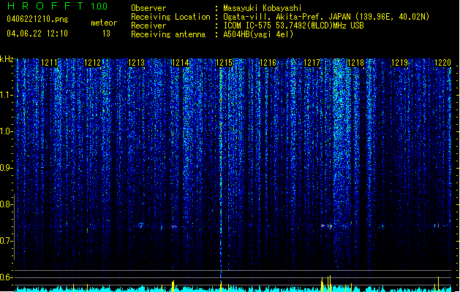
Task: Click the 1217 time marker
Action: point(312,63)
